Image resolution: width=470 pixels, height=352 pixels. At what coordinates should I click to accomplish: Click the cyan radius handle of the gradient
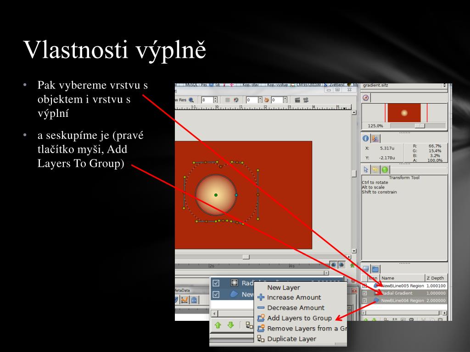point(236,195)
